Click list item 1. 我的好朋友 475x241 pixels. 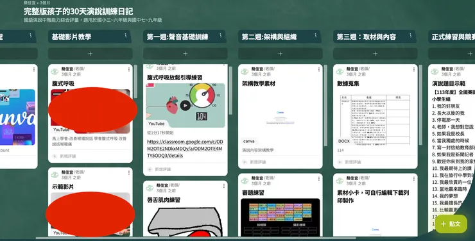[446, 106]
